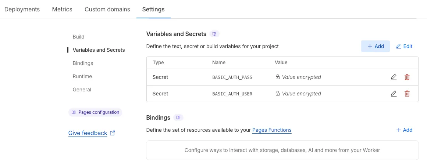The width and height of the screenshot is (427, 167).
Task: Open the Custom domains tab
Action: pos(107,9)
